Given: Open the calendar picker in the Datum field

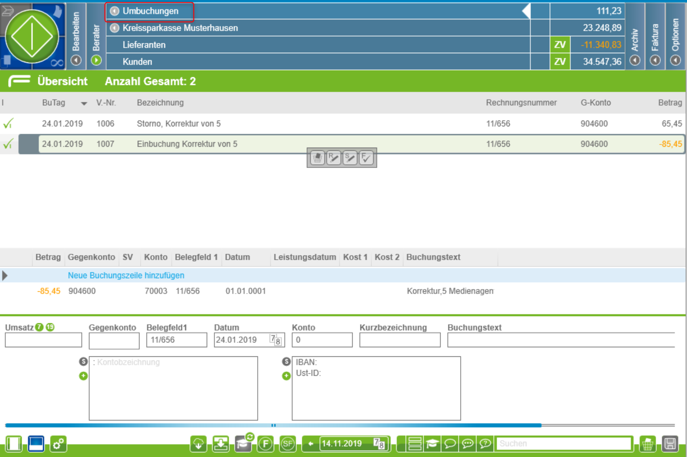Looking at the screenshot, I should click(275, 340).
